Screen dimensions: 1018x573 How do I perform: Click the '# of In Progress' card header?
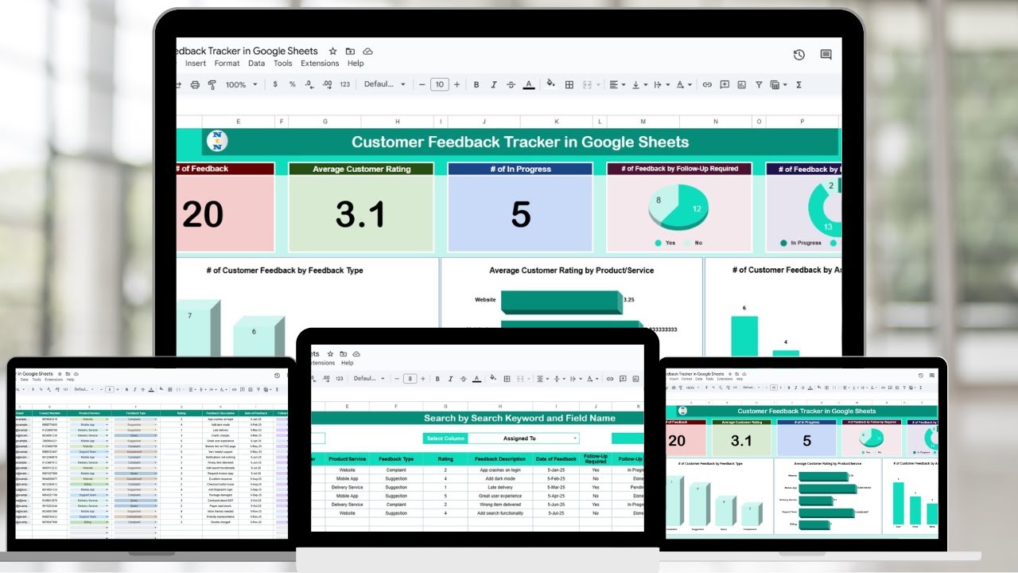[x=520, y=169]
